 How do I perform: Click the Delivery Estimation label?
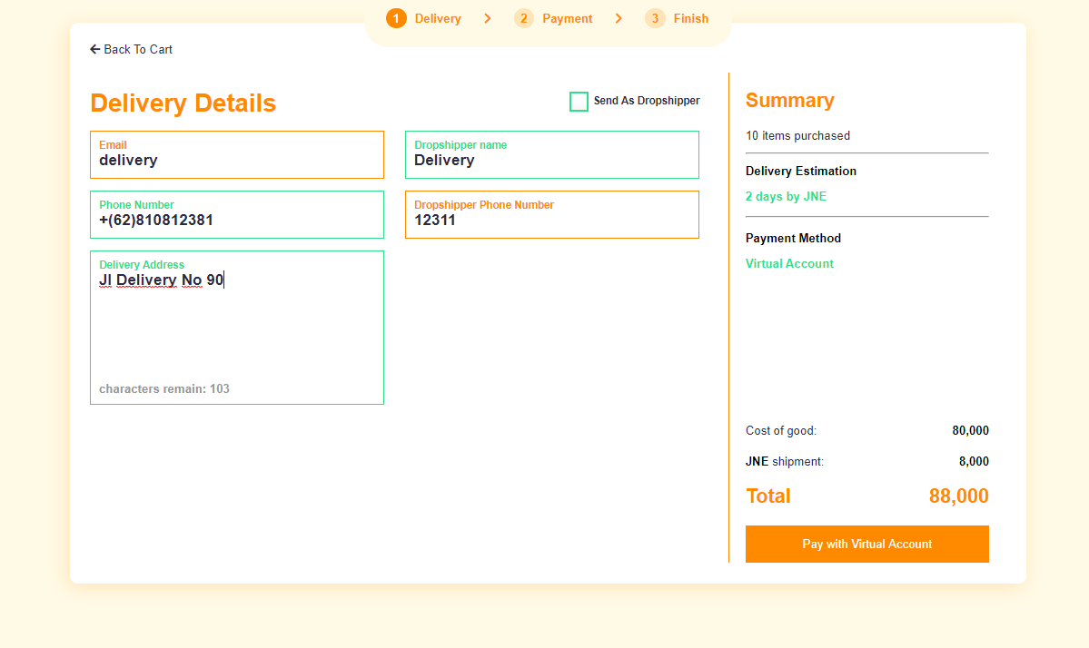[801, 172]
